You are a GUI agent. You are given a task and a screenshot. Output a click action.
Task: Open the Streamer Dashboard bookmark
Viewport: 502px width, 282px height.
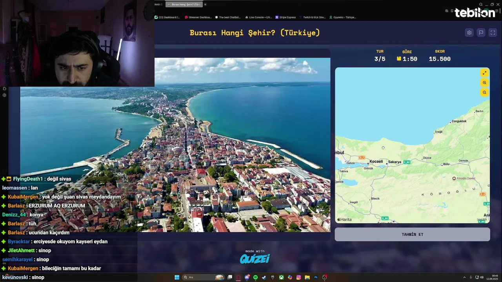tap(198, 17)
